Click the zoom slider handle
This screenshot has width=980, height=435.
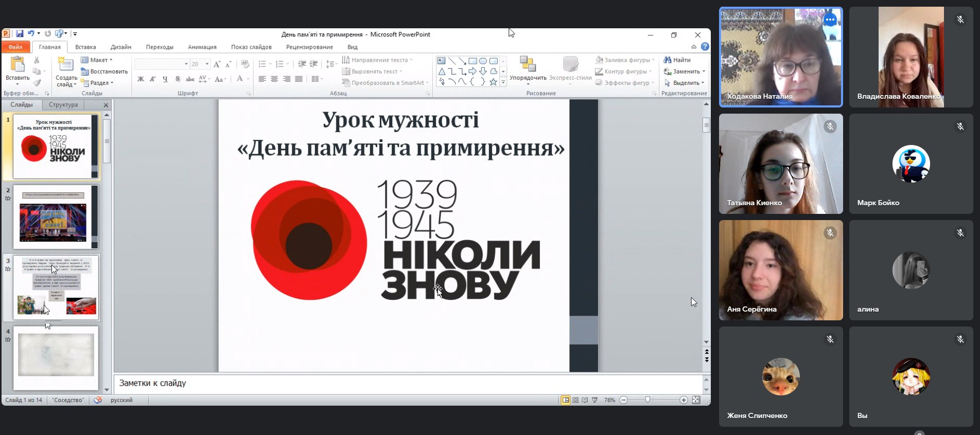(648, 400)
